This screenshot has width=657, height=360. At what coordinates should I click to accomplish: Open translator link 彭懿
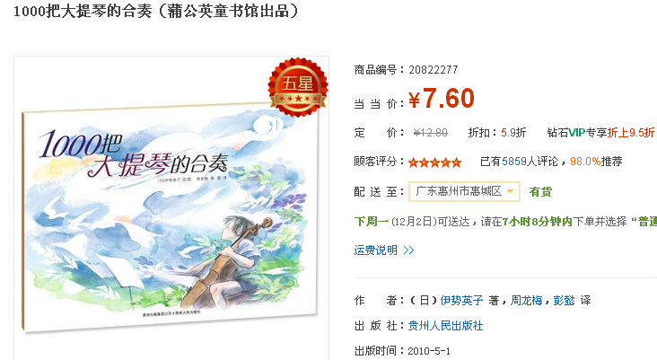click(x=564, y=300)
